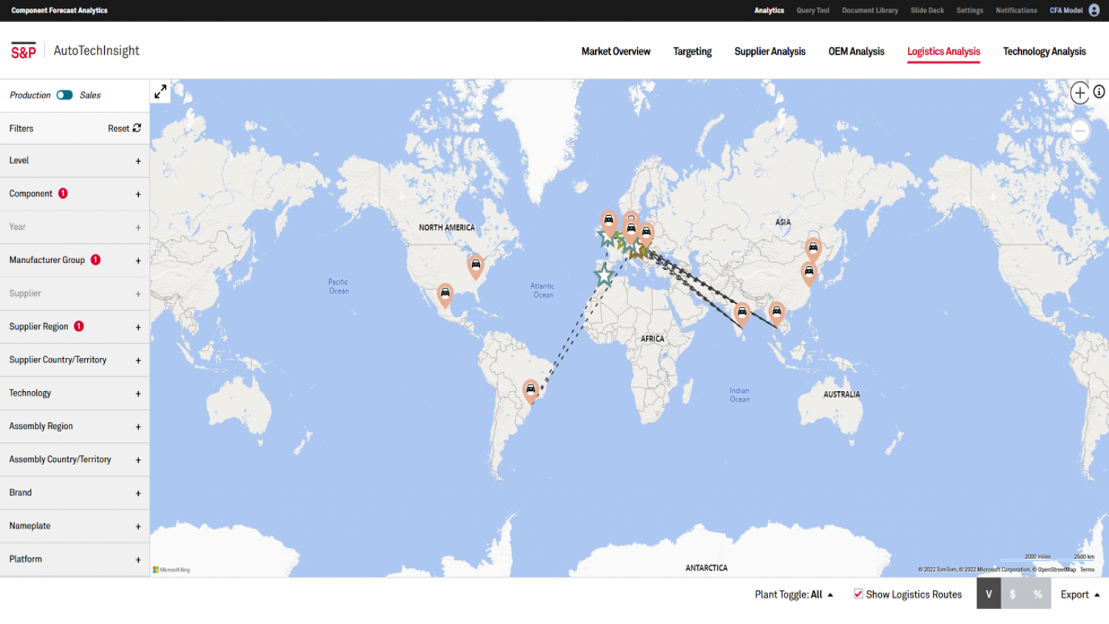
Task: Go to the Supplier Analysis tab
Action: pyautogui.click(x=770, y=51)
